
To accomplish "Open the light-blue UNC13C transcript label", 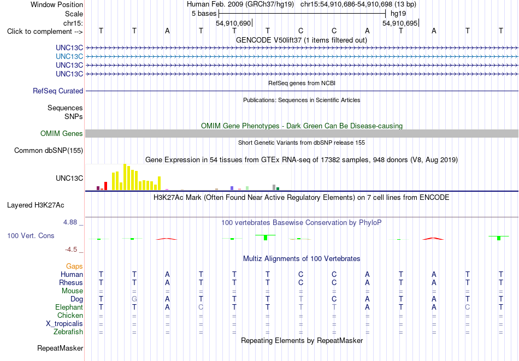I will pyautogui.click(x=69, y=57).
